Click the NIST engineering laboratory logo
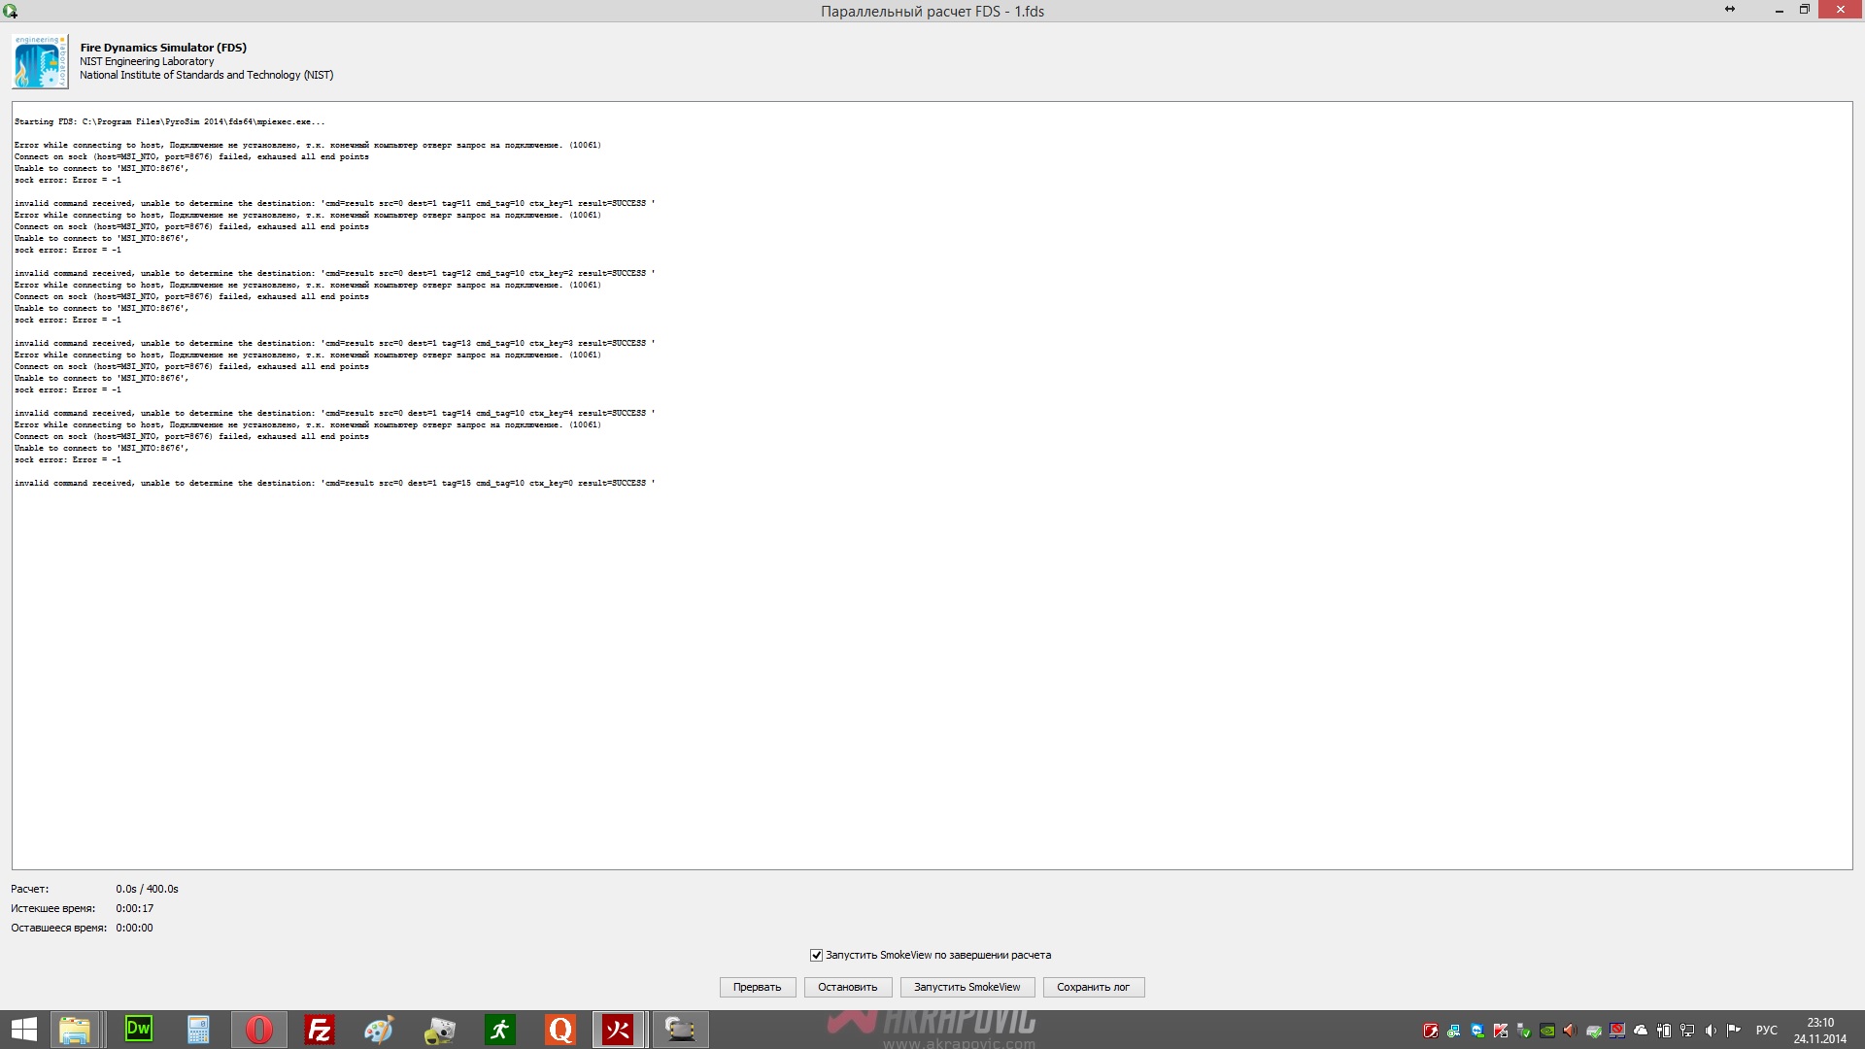 (40, 61)
